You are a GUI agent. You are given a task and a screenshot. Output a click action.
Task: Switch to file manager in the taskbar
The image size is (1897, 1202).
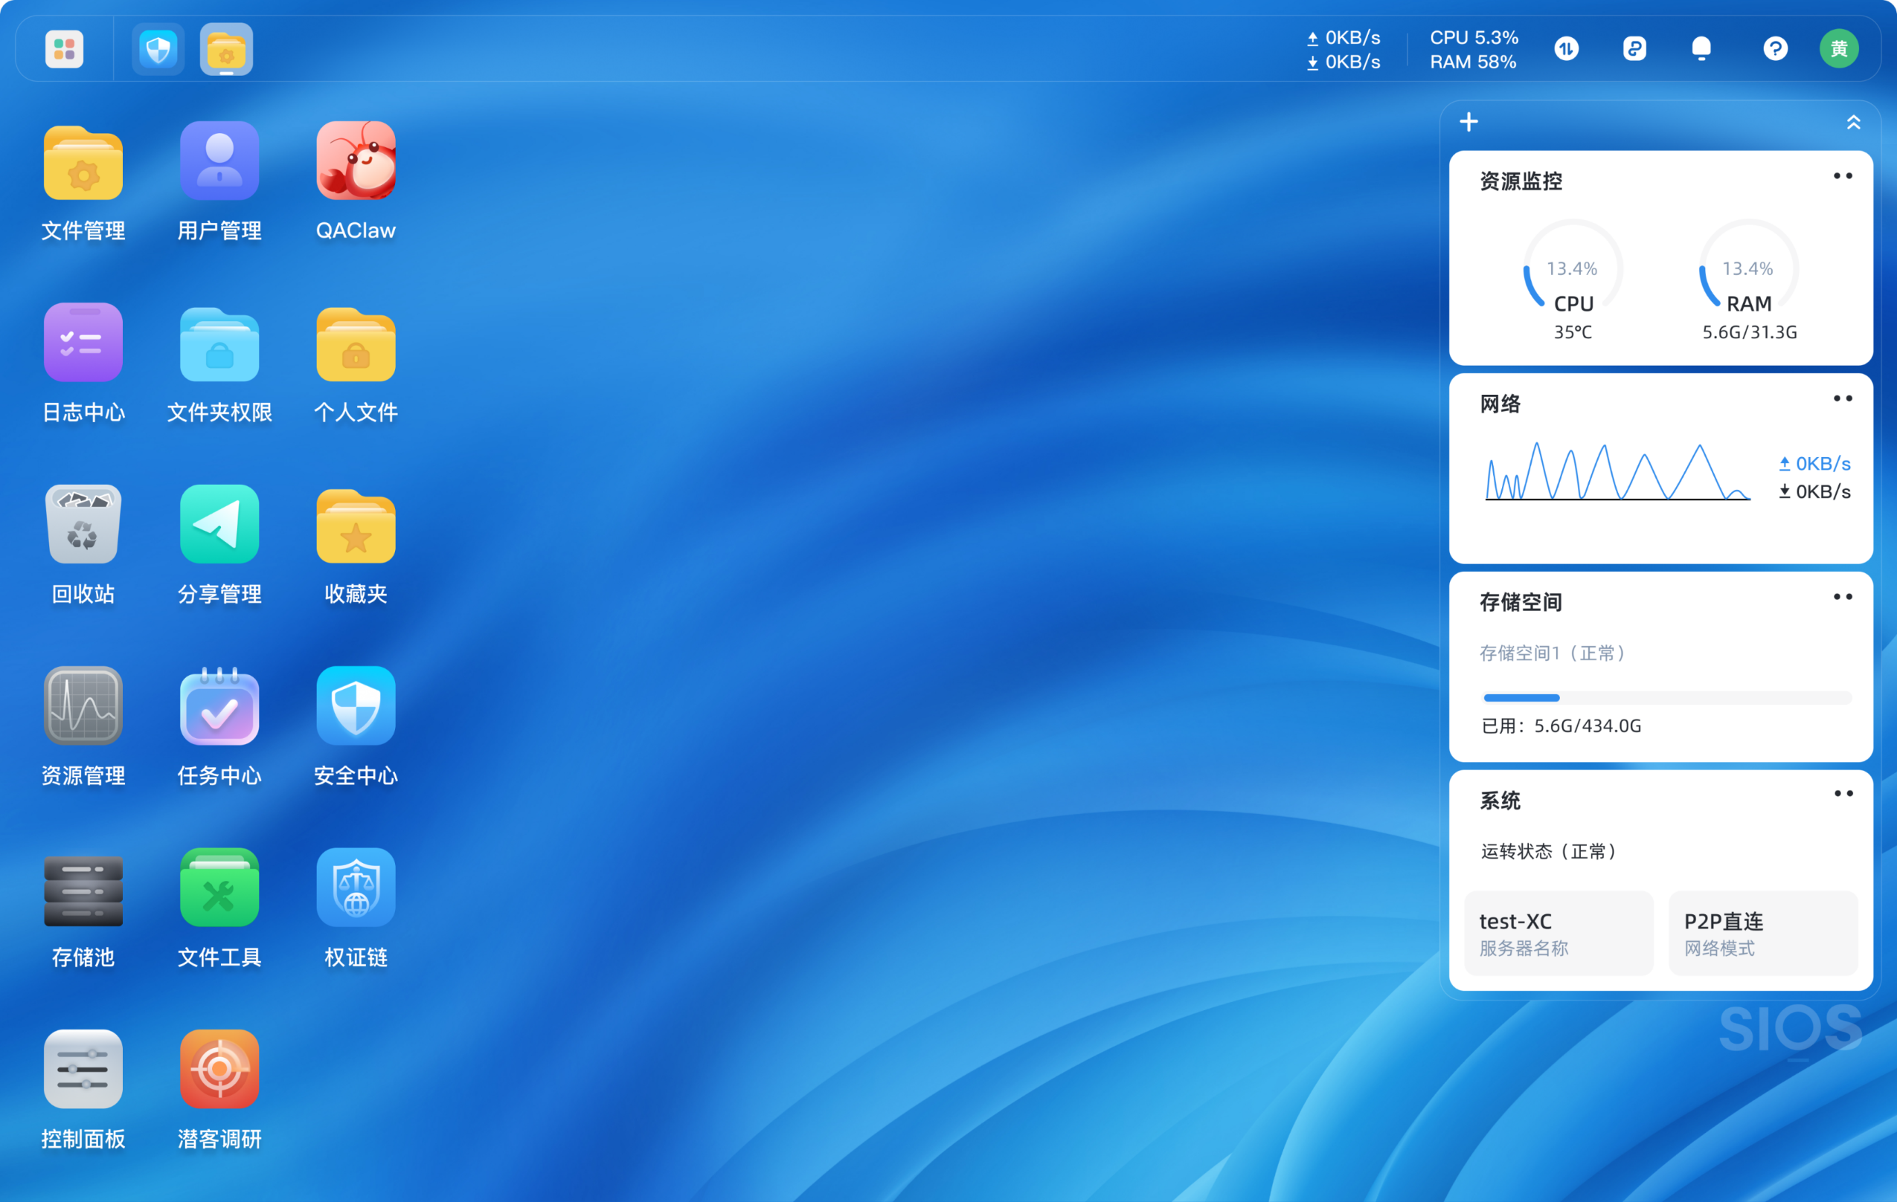[x=226, y=49]
